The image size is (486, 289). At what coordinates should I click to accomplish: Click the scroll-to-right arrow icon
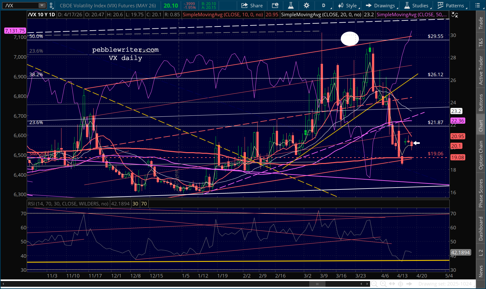point(410,284)
